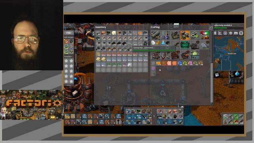Click the first top-left game menu button

coord(66,26)
